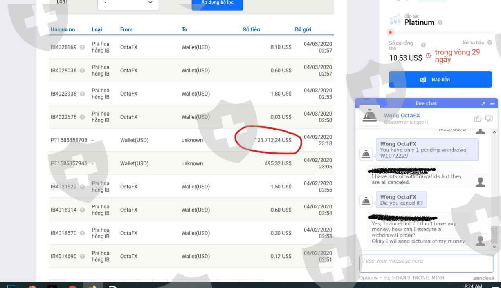Click the 0,03 US$ amount
Viewport: 501px width, 288px height.
point(281,117)
